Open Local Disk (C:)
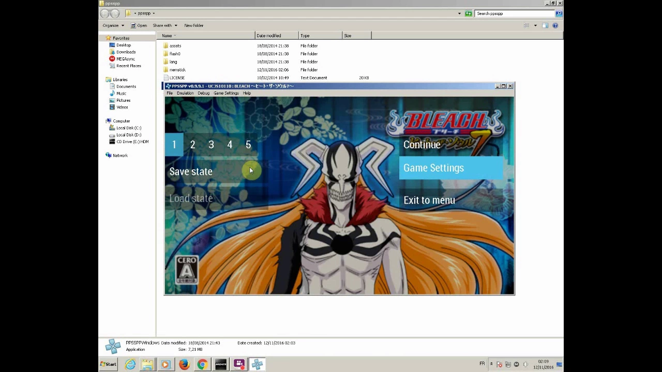 click(128, 128)
